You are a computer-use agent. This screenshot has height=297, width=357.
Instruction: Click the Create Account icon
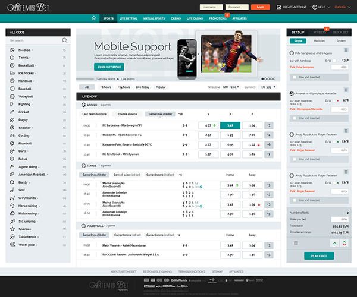pyautogui.click(x=278, y=7)
